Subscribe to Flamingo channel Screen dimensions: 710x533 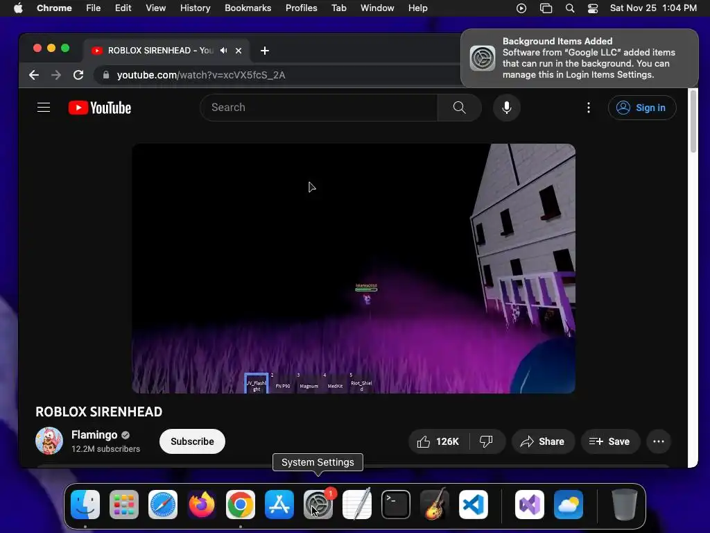[193, 441]
